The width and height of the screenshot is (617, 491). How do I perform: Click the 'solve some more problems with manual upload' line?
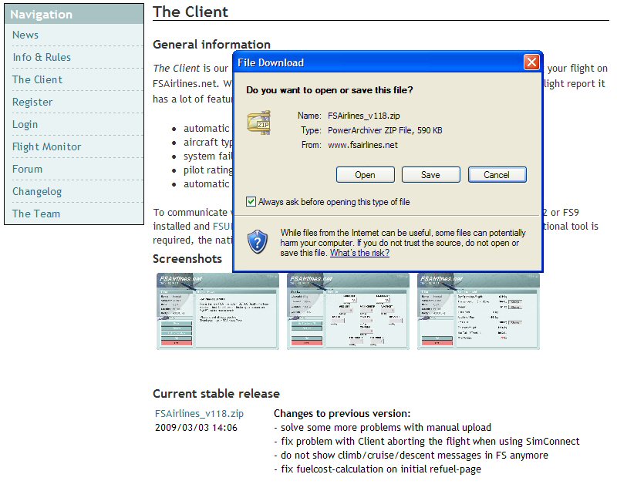point(383,427)
